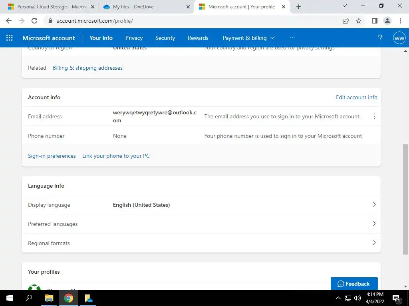The height and width of the screenshot is (306, 409).
Task: Open the volume speaker tray icon
Action: pyautogui.click(x=357, y=298)
